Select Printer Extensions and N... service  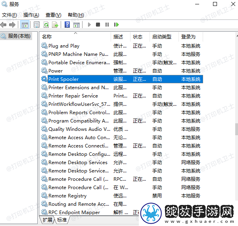click(x=122, y=87)
